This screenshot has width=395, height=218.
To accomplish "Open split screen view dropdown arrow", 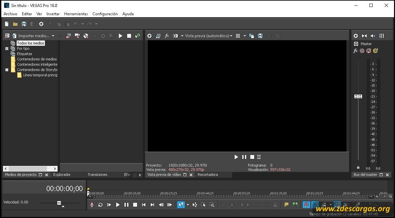I will (182, 36).
